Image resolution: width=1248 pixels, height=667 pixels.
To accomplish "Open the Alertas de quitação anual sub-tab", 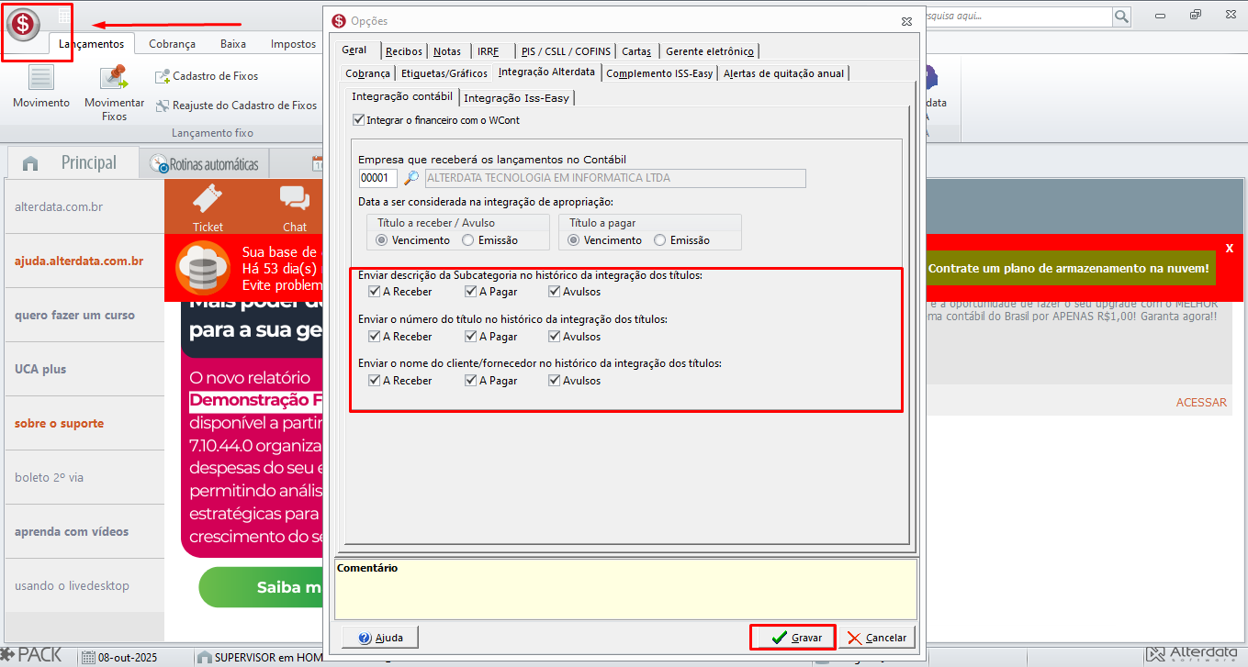I will (x=784, y=73).
